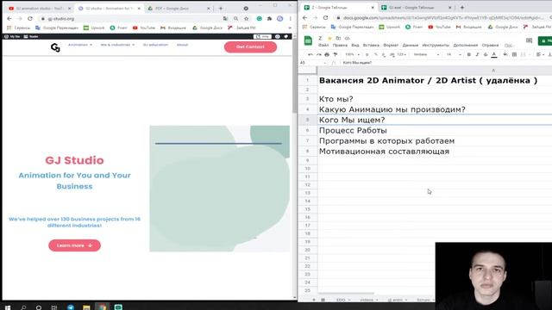Viewport: 552px width, 310px height.
Task: Star the spreadsheet document
Action: (x=329, y=38)
